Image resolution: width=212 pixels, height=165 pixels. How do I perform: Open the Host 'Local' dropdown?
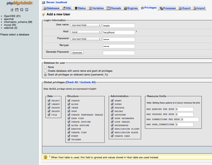[x=86, y=32]
